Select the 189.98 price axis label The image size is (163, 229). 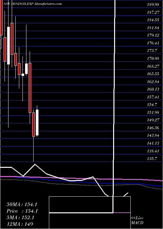[x=153, y=5]
